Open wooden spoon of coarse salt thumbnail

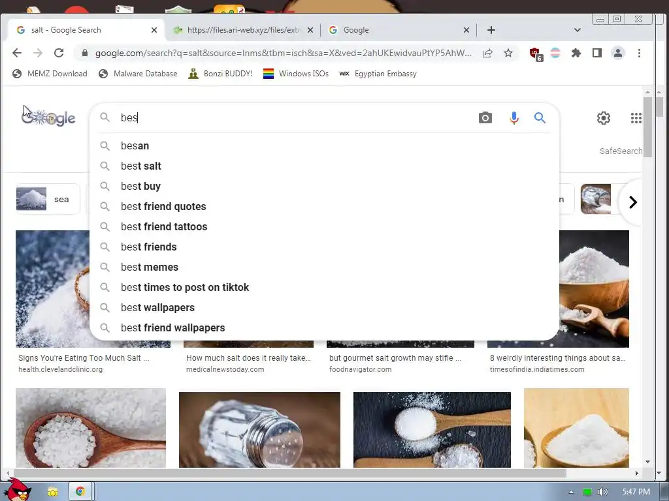(x=91, y=428)
